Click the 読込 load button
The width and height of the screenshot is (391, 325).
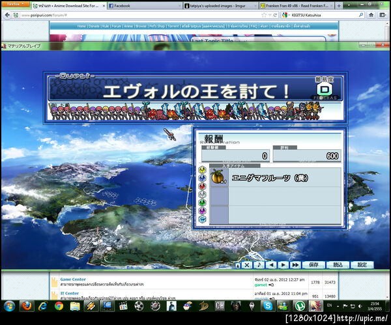(x=338, y=265)
